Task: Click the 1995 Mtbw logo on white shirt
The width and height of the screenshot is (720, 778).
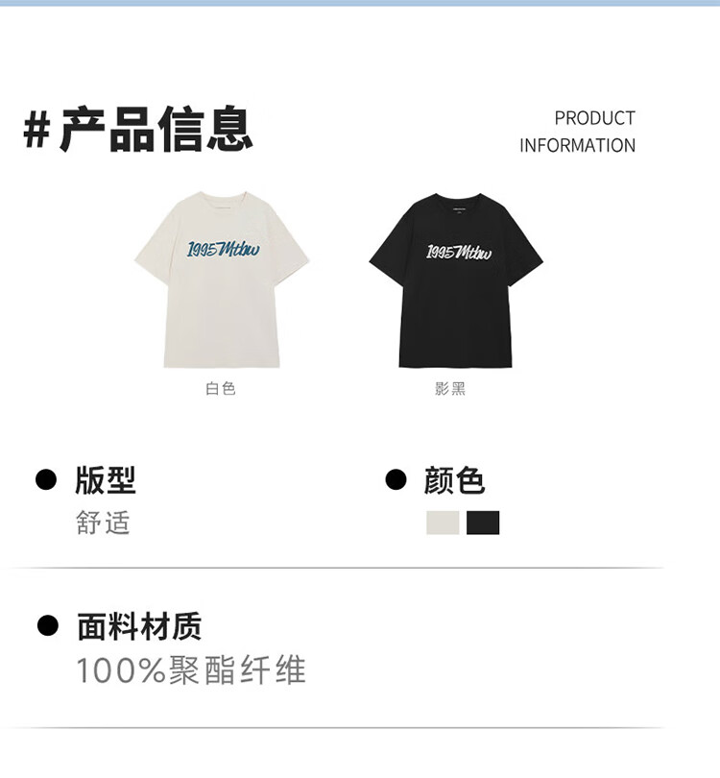Action: 223,249
